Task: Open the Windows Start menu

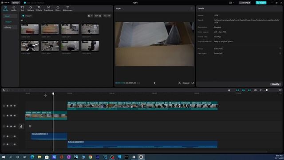Action: [x=4, y=157]
